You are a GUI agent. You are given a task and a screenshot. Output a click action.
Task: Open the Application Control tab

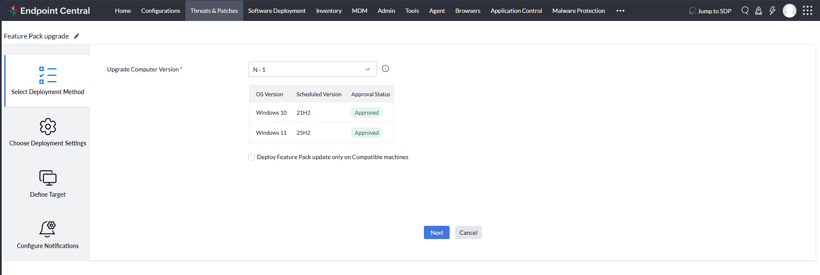[516, 11]
